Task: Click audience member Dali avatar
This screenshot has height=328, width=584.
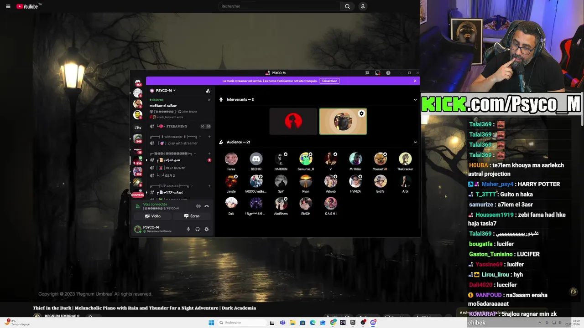Action: click(x=231, y=203)
